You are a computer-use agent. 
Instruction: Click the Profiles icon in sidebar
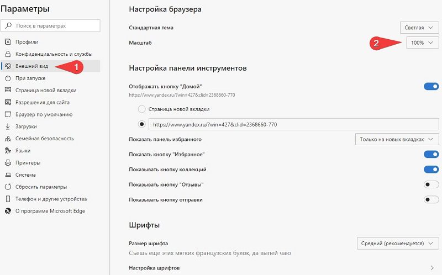tap(8, 42)
